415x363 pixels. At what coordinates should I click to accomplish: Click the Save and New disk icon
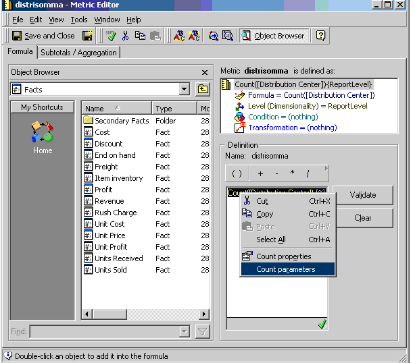tap(87, 36)
